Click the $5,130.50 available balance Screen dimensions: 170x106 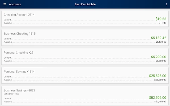pos(161,42)
